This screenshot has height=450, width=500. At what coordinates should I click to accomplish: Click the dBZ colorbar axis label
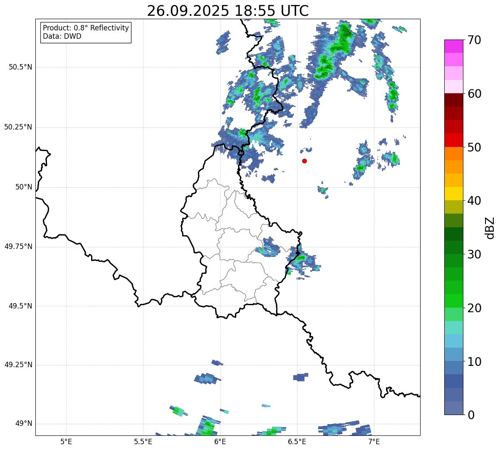point(490,227)
